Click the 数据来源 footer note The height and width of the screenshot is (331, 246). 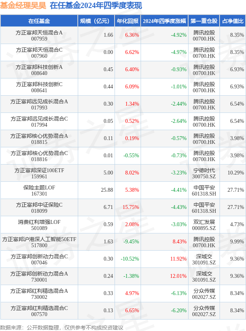[61, 328]
